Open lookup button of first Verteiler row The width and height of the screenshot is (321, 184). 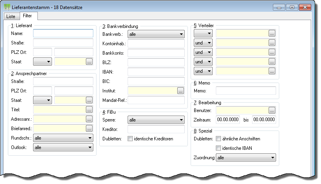[272, 33]
